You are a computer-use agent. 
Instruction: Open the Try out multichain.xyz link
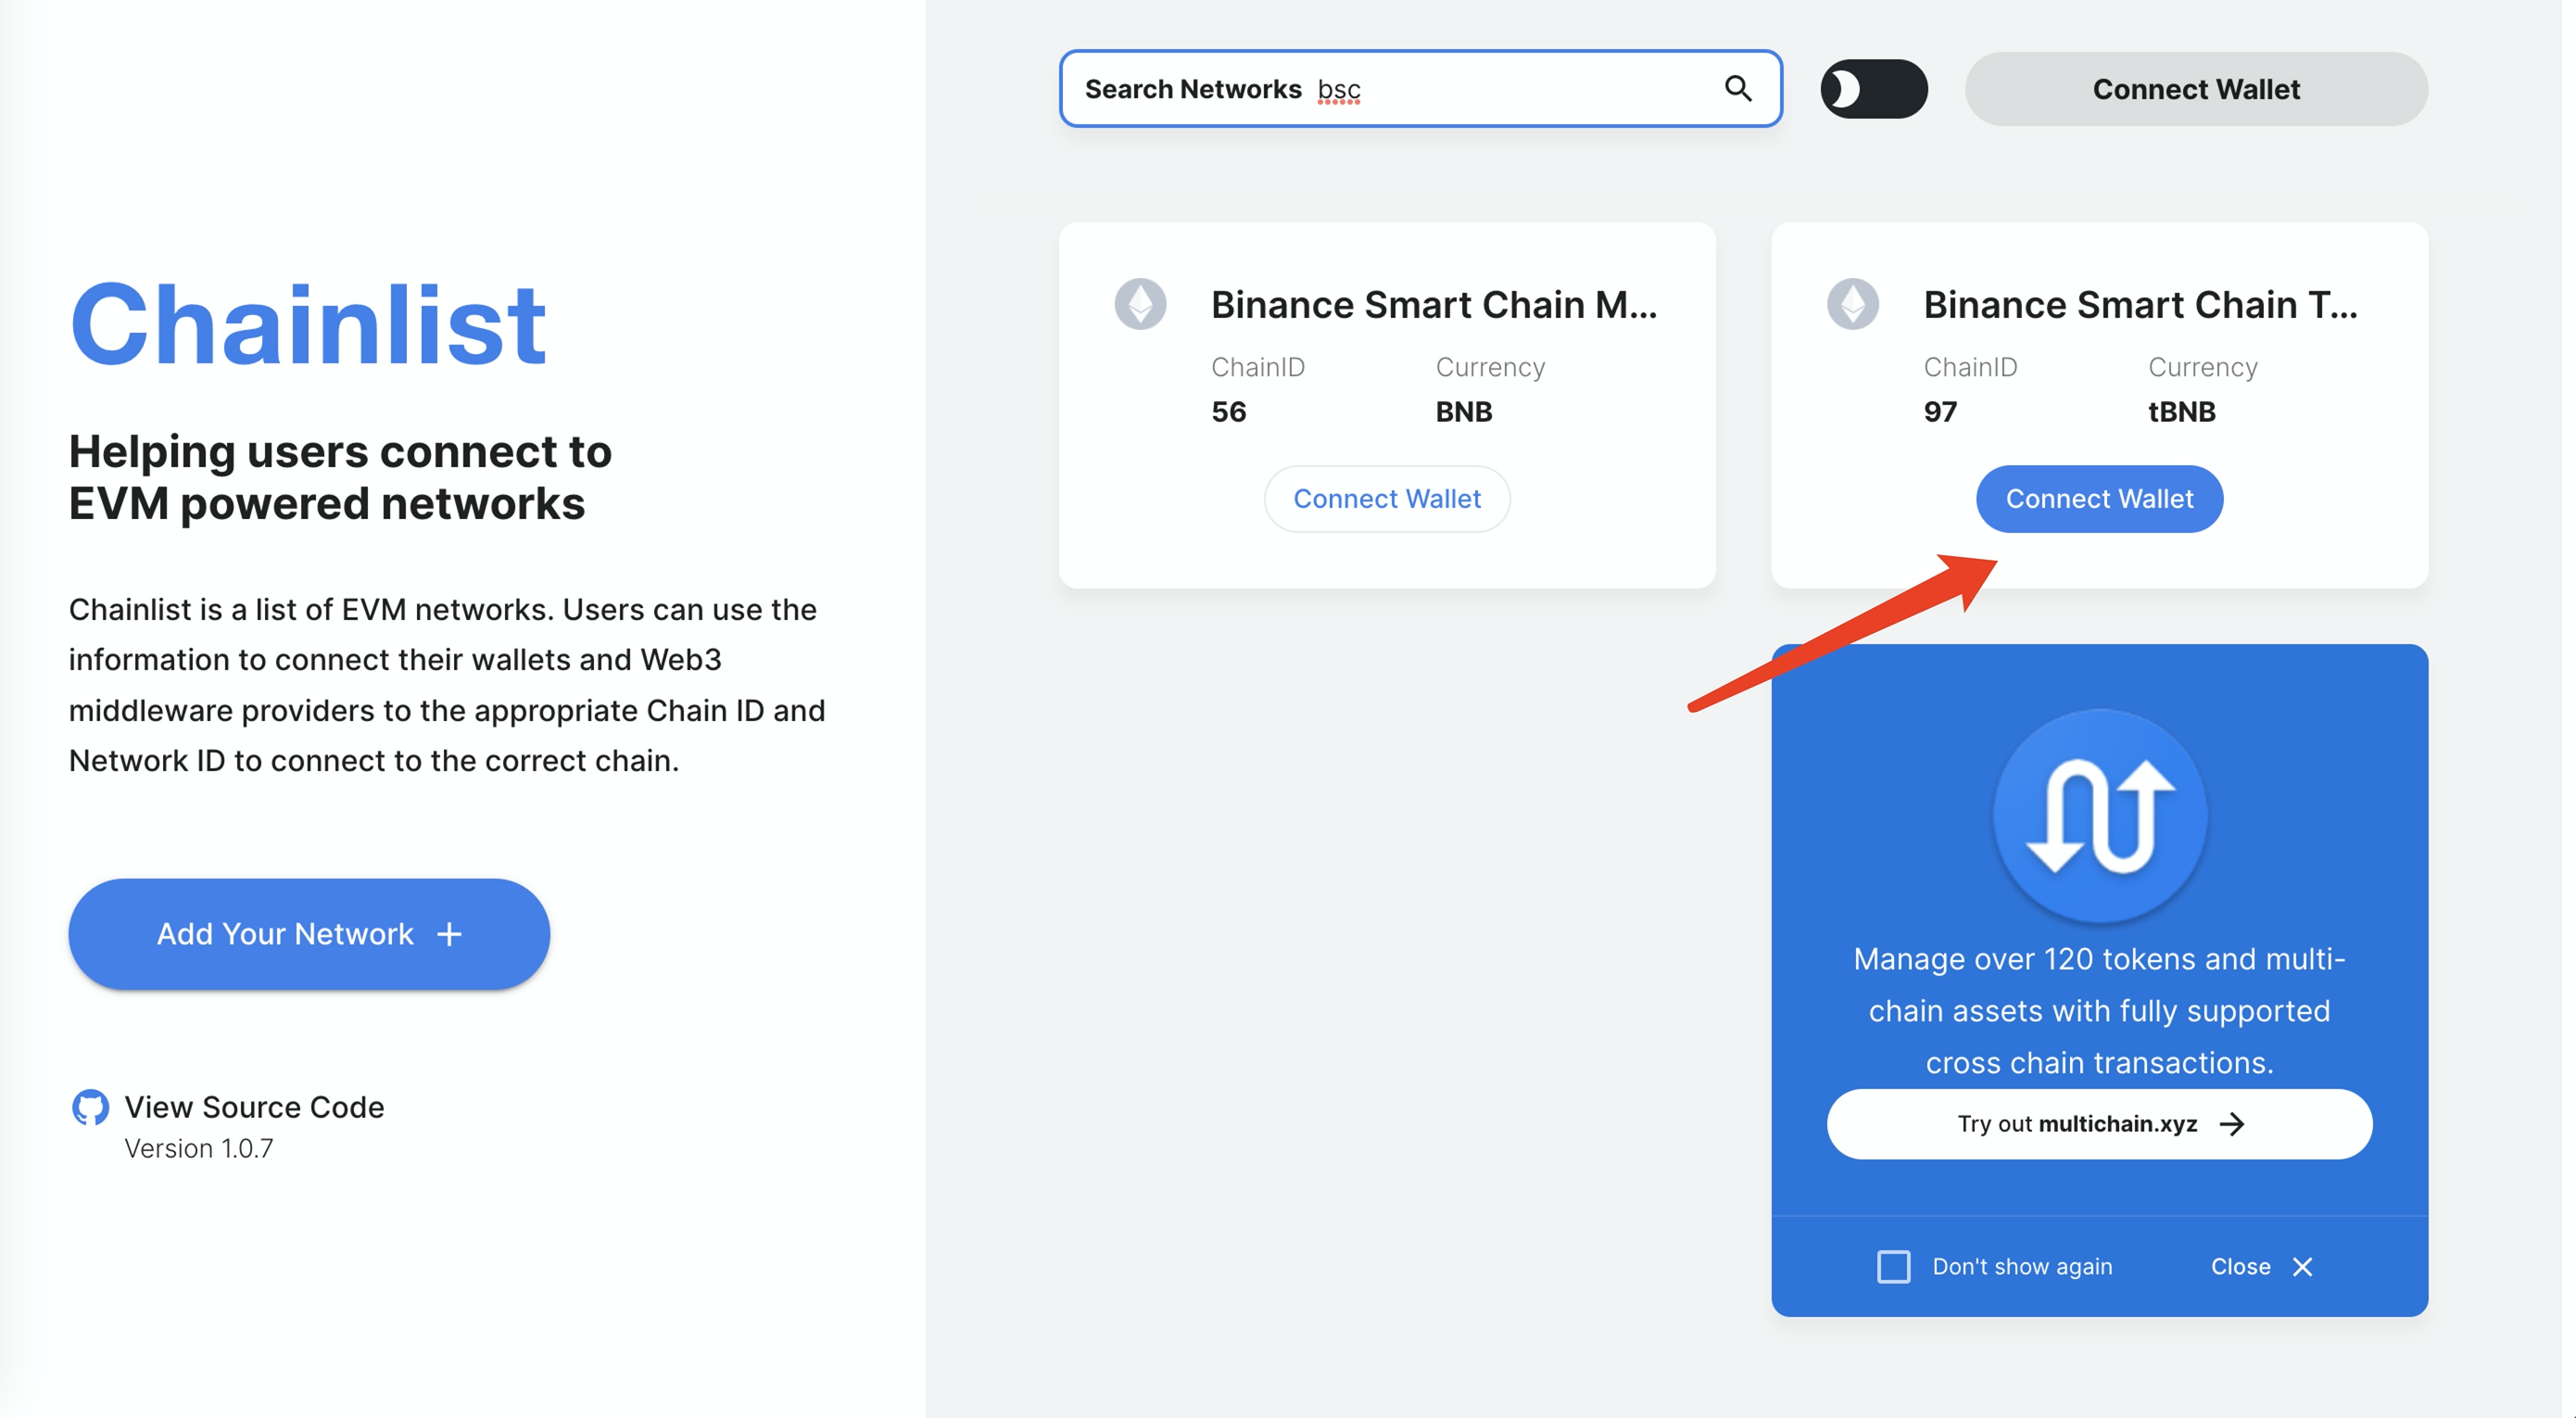coord(2098,1124)
